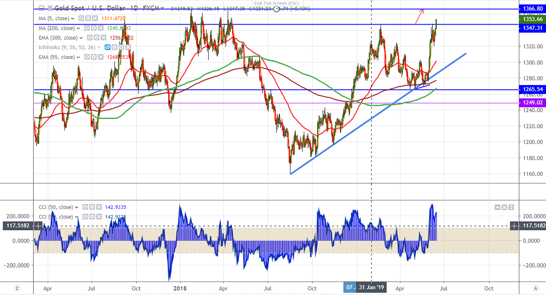Remove the second CCI indicator
The image size is (546, 295).
pyautogui.click(x=99, y=216)
